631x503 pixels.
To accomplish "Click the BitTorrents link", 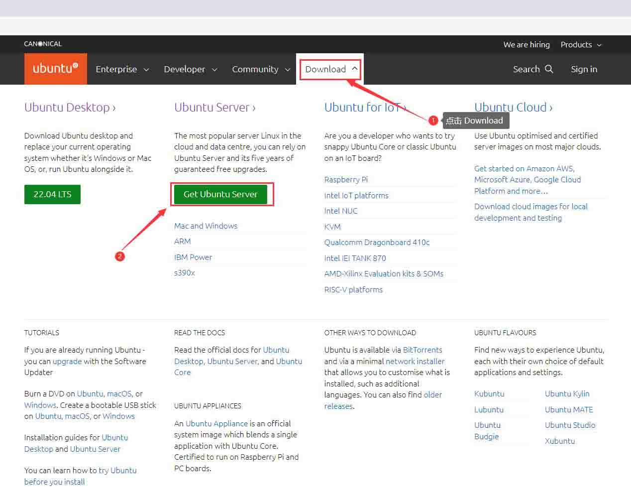I will click(x=422, y=350).
